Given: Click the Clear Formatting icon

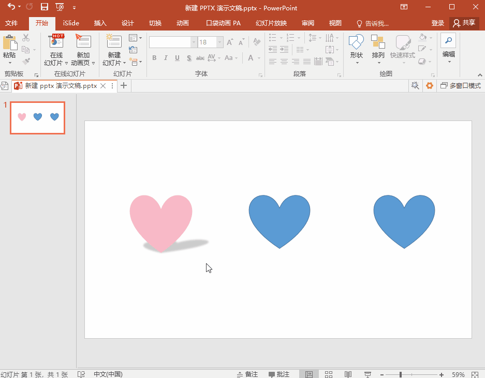Looking at the screenshot, I should click(x=256, y=42).
